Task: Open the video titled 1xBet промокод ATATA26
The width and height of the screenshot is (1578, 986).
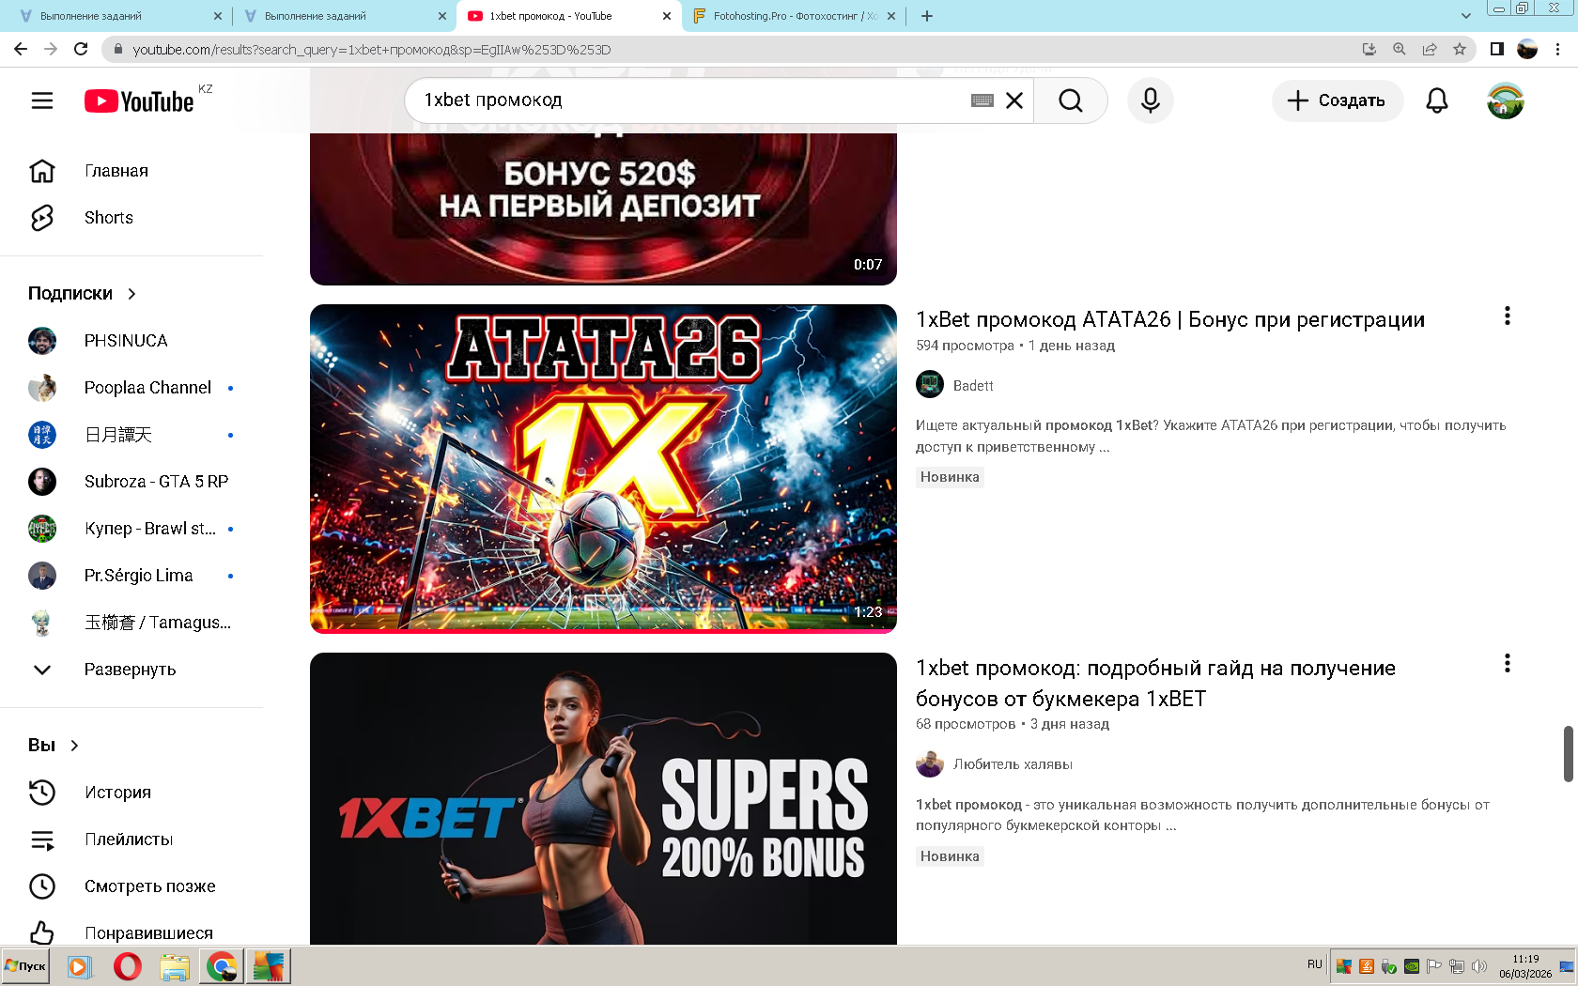Action: tap(1170, 320)
